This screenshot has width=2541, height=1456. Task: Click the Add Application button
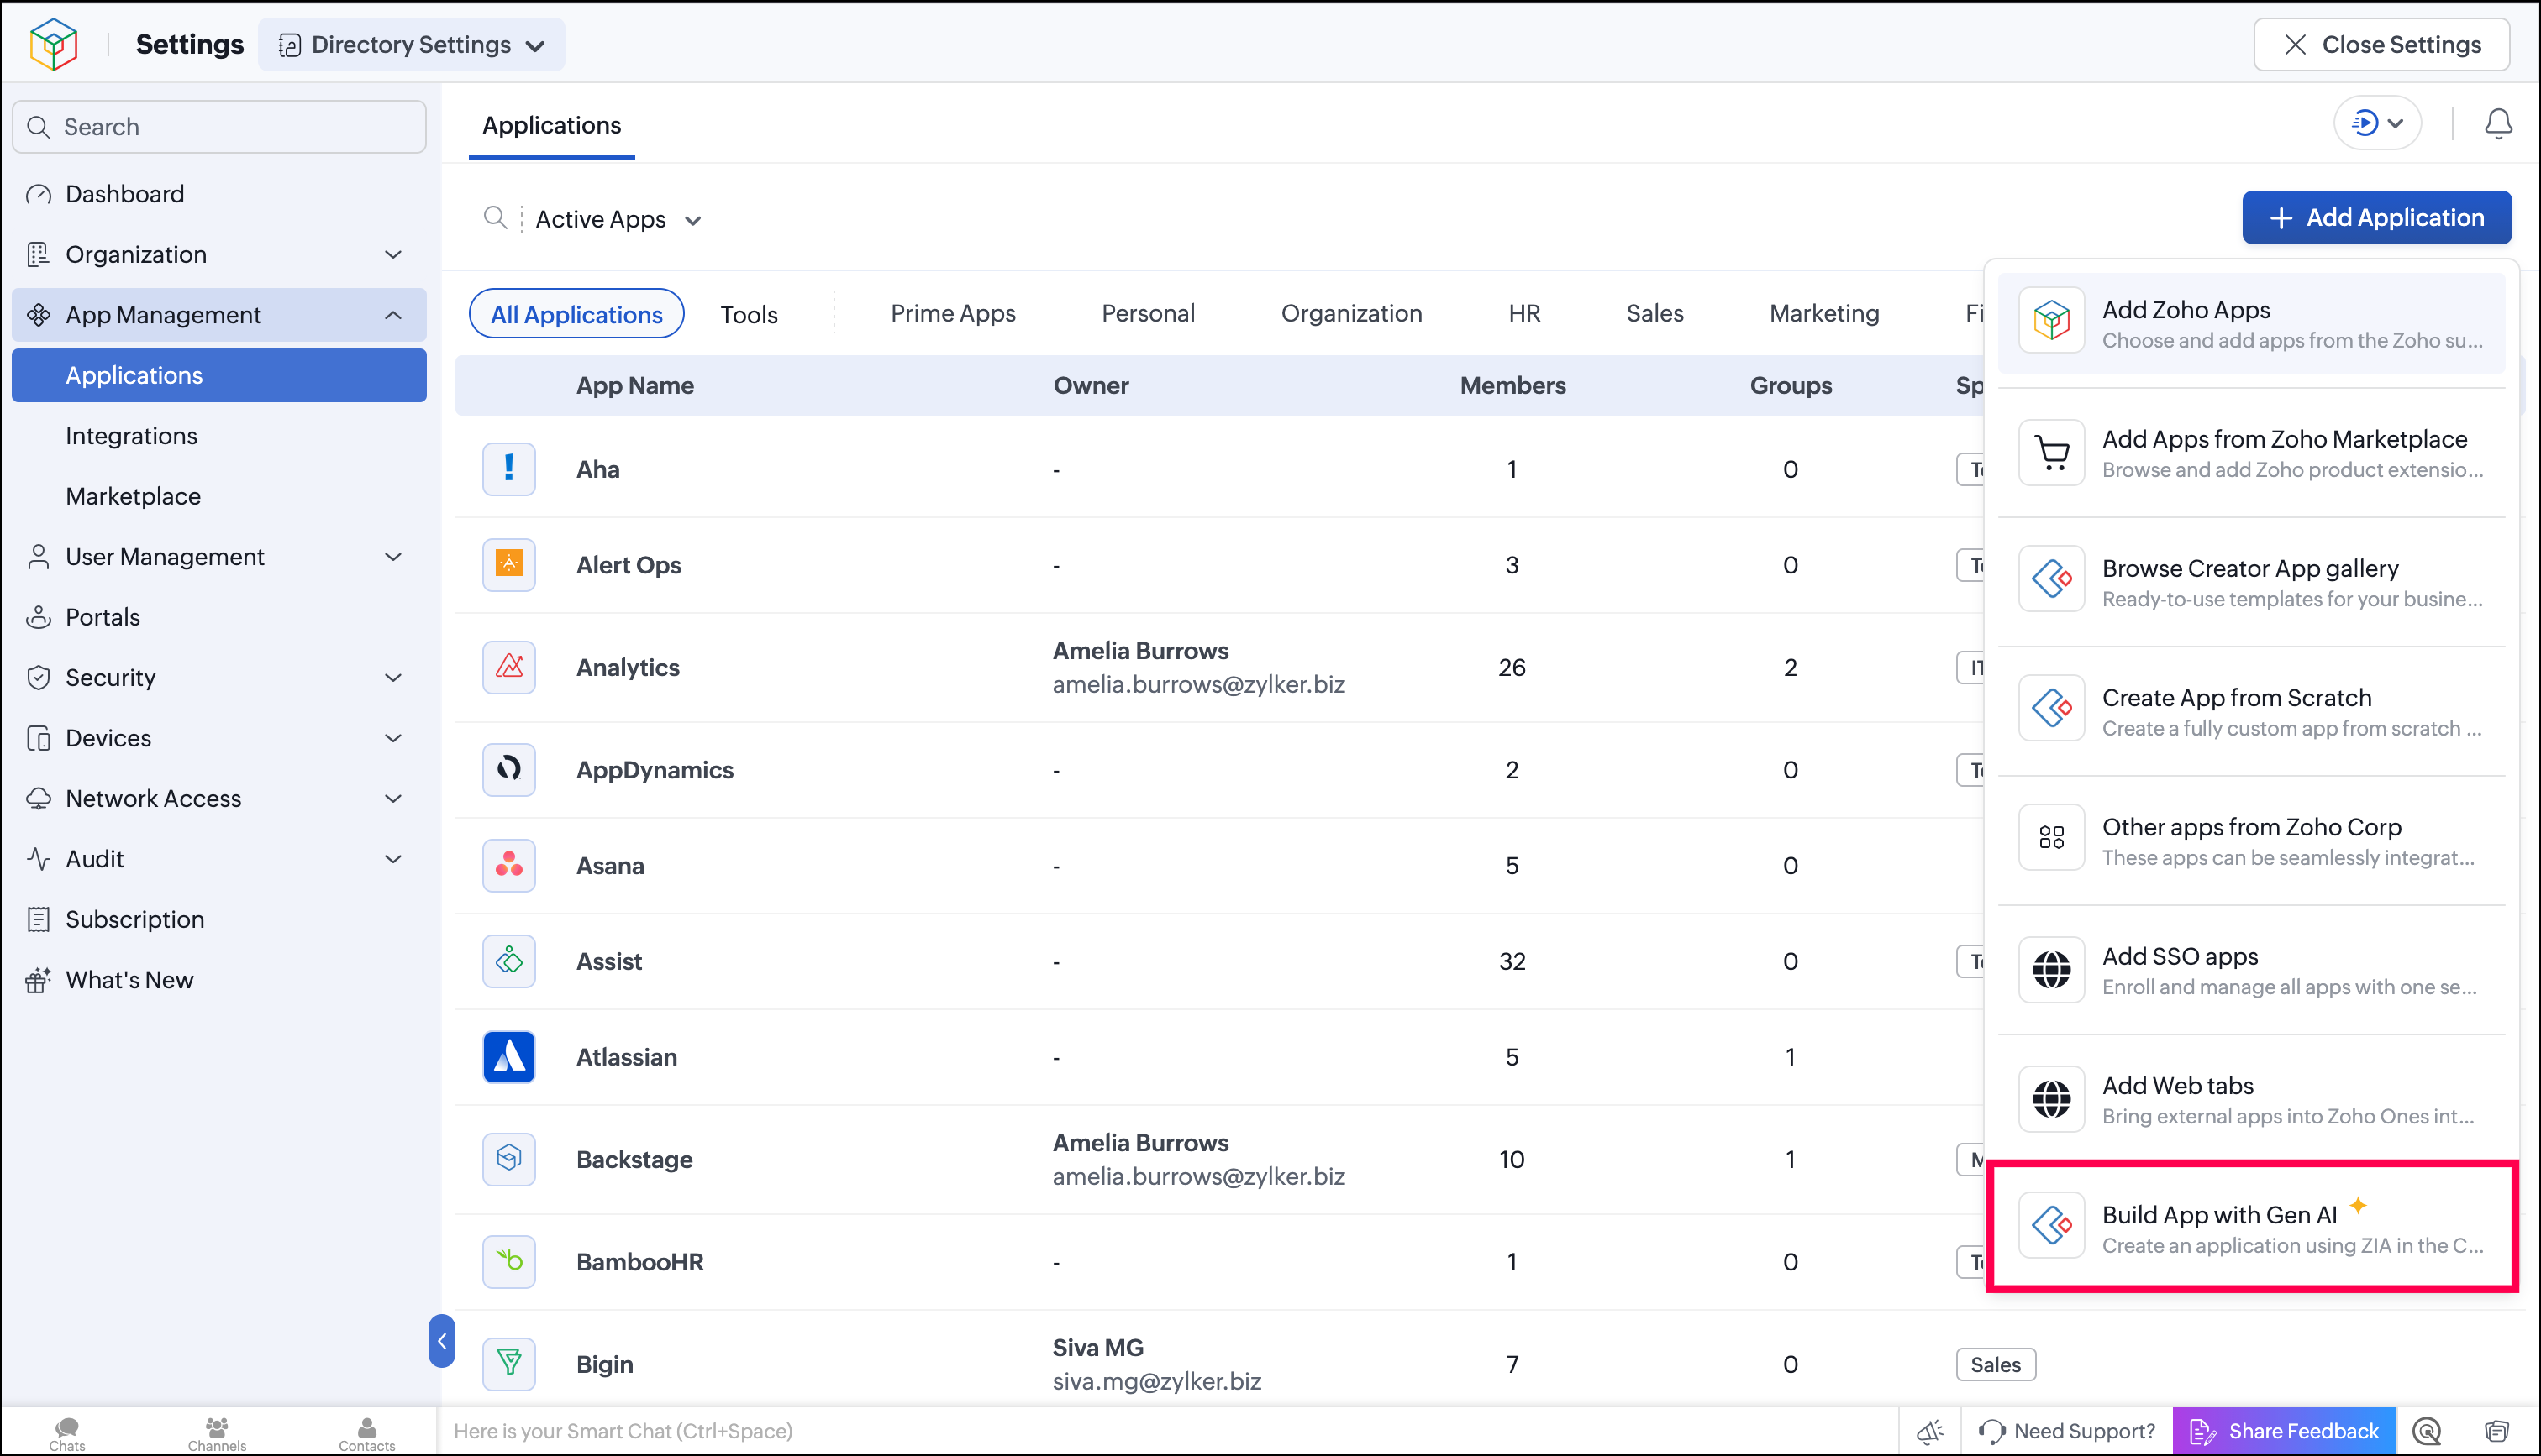2376,217
